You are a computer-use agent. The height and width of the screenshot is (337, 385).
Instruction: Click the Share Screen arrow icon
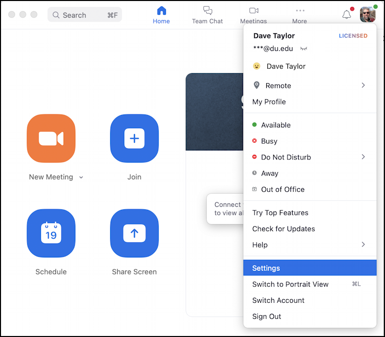134,233
